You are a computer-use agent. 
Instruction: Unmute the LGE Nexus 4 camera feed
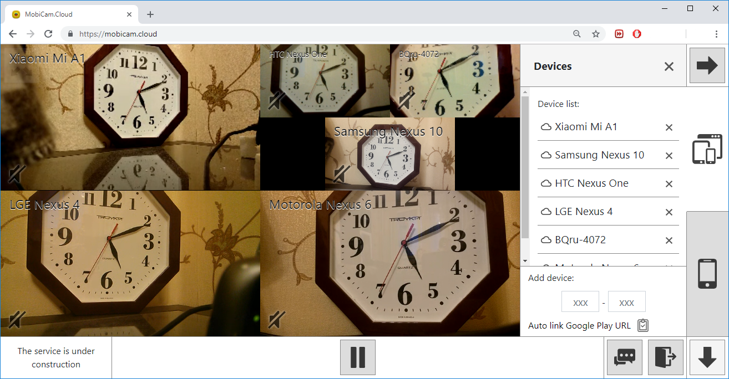coord(17,320)
